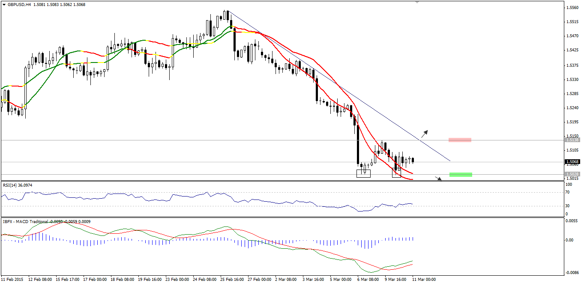Click the 70 level on RSI scale
The image size is (581, 283).
(x=568, y=193)
